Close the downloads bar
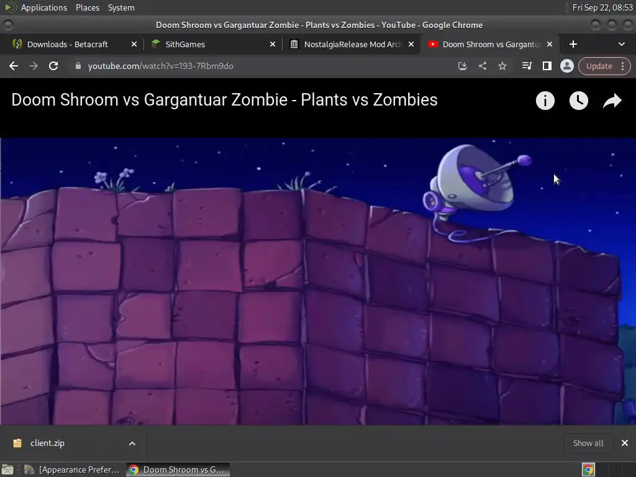Screen dimensions: 636x477 625,443
